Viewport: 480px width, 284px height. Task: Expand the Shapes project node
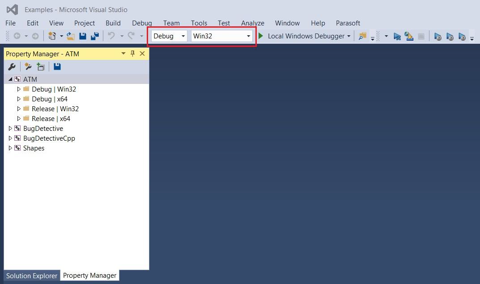tap(10, 148)
